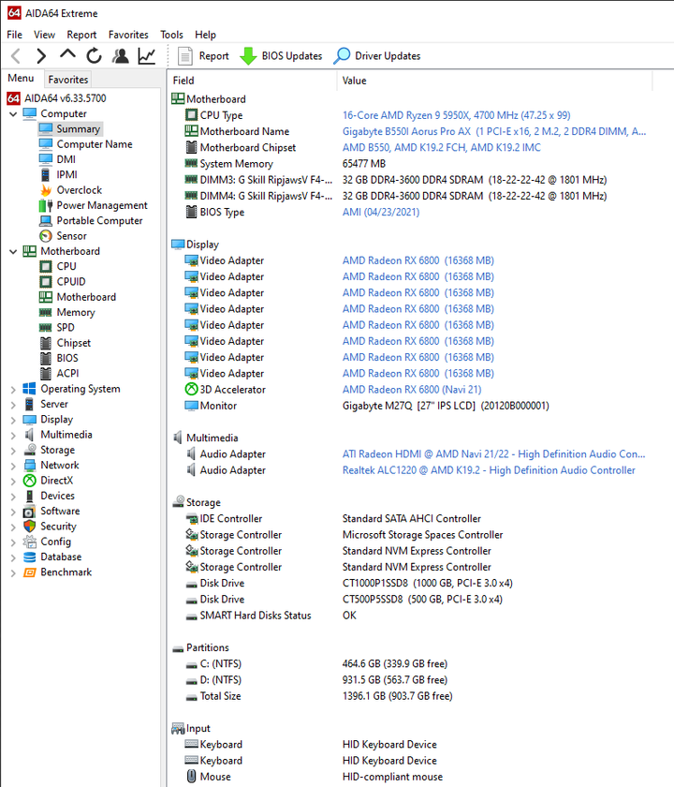Select the CT1000P1SSD8 Disk Drive value
Viewport: 674px width, 787px height.
[427, 583]
